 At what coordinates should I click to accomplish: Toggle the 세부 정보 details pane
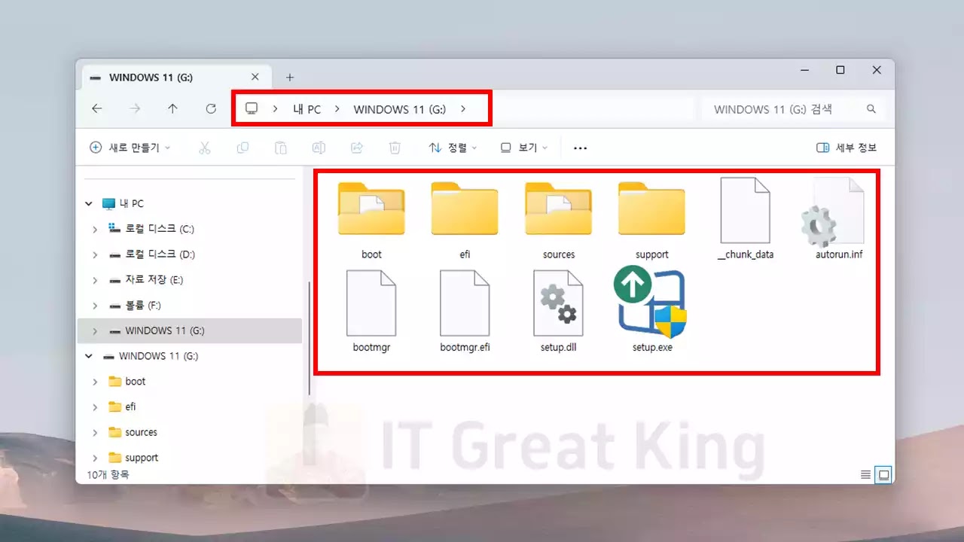coord(847,148)
